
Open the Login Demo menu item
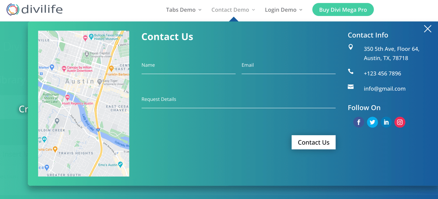pos(281,10)
